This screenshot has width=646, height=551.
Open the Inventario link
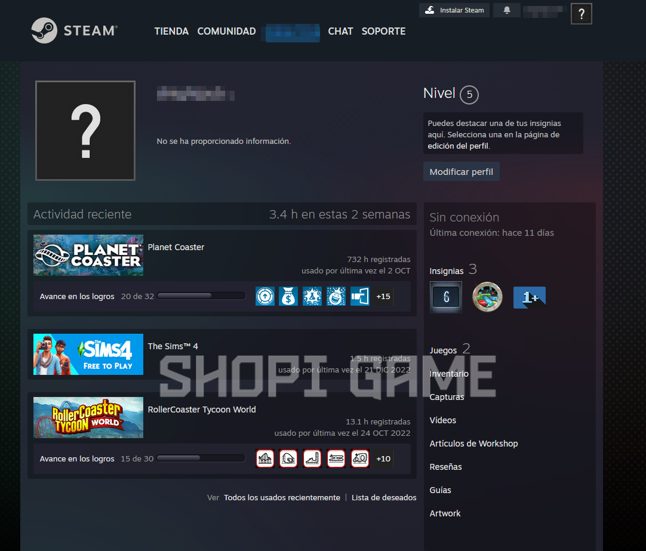click(x=448, y=374)
